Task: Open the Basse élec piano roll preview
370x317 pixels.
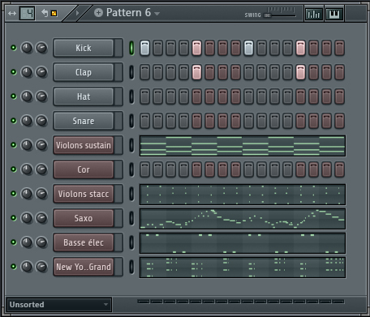Action: click(243, 243)
